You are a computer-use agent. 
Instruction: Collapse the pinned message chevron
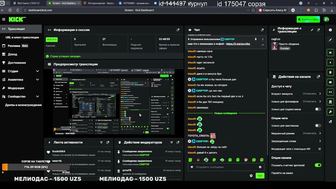click(x=263, y=45)
